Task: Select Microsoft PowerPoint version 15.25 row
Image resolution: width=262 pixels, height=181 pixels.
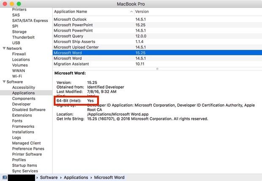Action: tap(157, 25)
